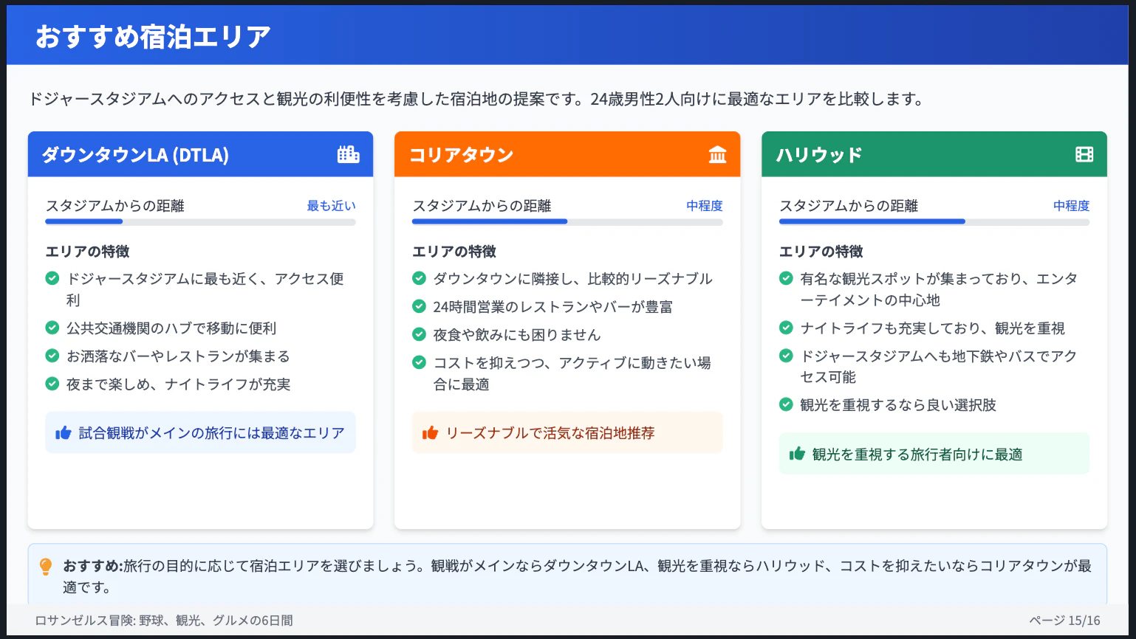
Task: Click the コリアタウン stadium distance progress bar
Action: pyautogui.click(x=567, y=221)
